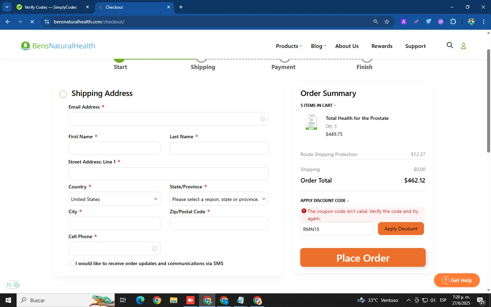Open the Windows Start menu

click(8, 300)
